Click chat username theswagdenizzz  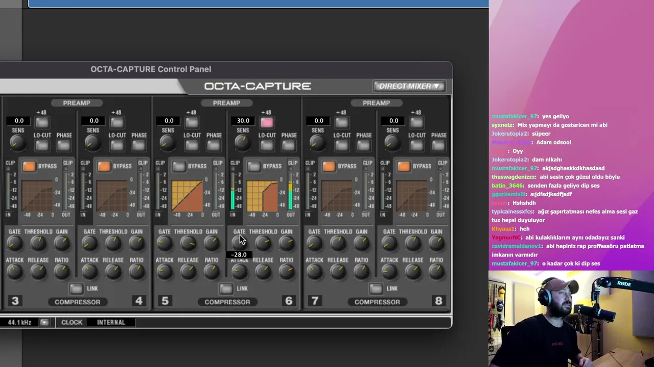(514, 177)
